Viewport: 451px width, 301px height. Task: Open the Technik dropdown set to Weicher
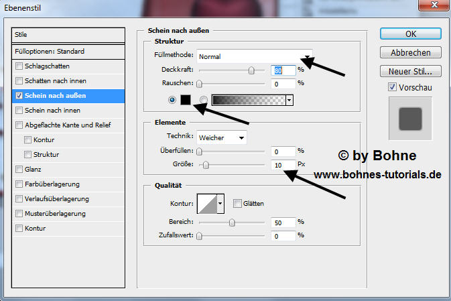point(221,137)
